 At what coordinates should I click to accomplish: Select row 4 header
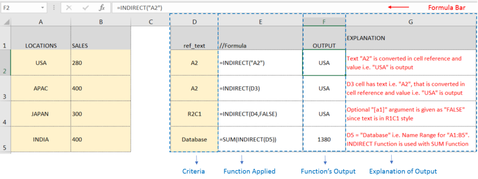(6, 114)
